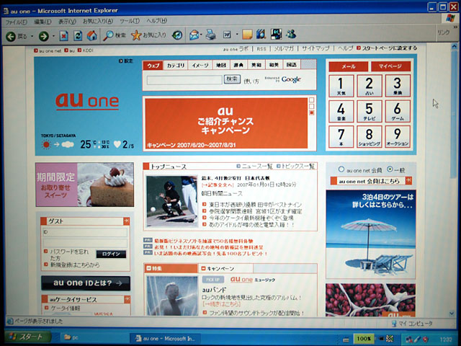
Task: Click the Research book toolbar icon
Action: pyautogui.click(x=261, y=34)
